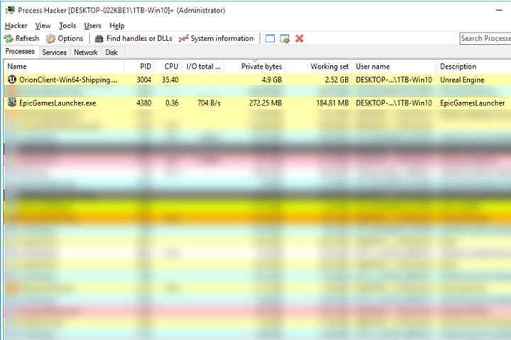Image resolution: width=511 pixels, height=340 pixels.
Task: Click the find window and thread icon
Action: pyautogui.click(x=285, y=39)
